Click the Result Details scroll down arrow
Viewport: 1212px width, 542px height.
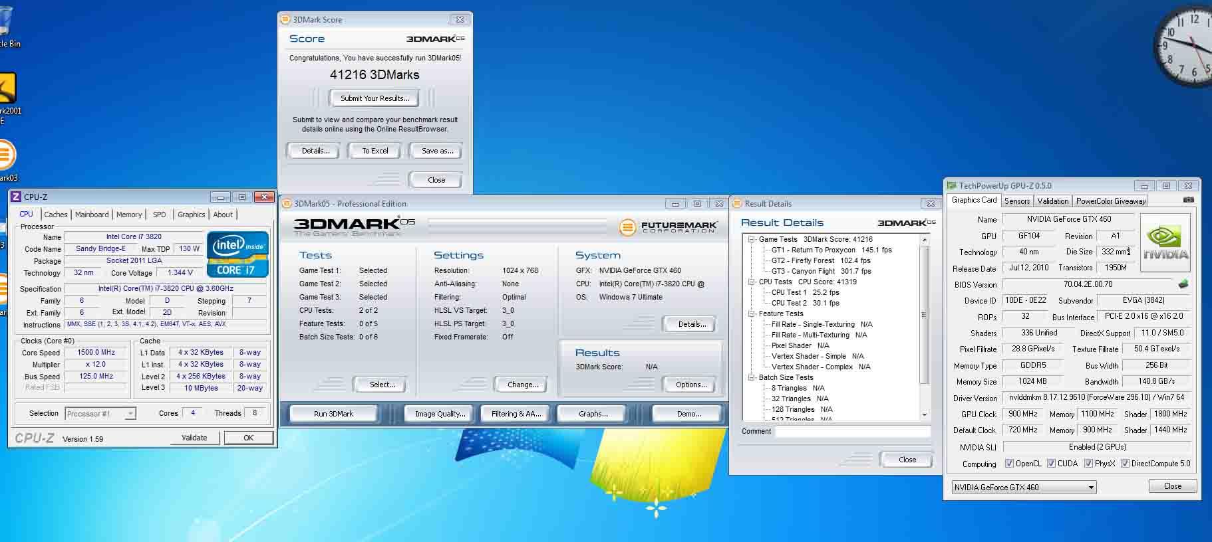(924, 414)
